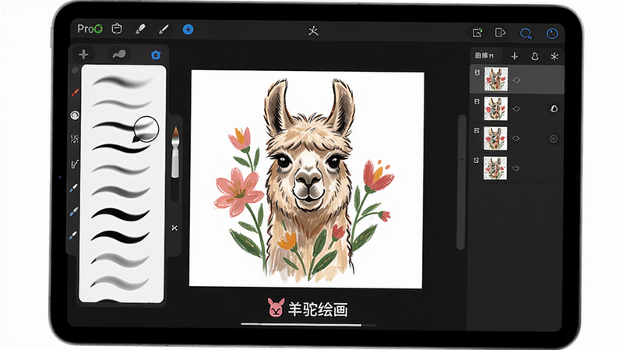Click the brush size slider beside the brush panel
Viewport: 623px width, 350px height.
[x=175, y=153]
